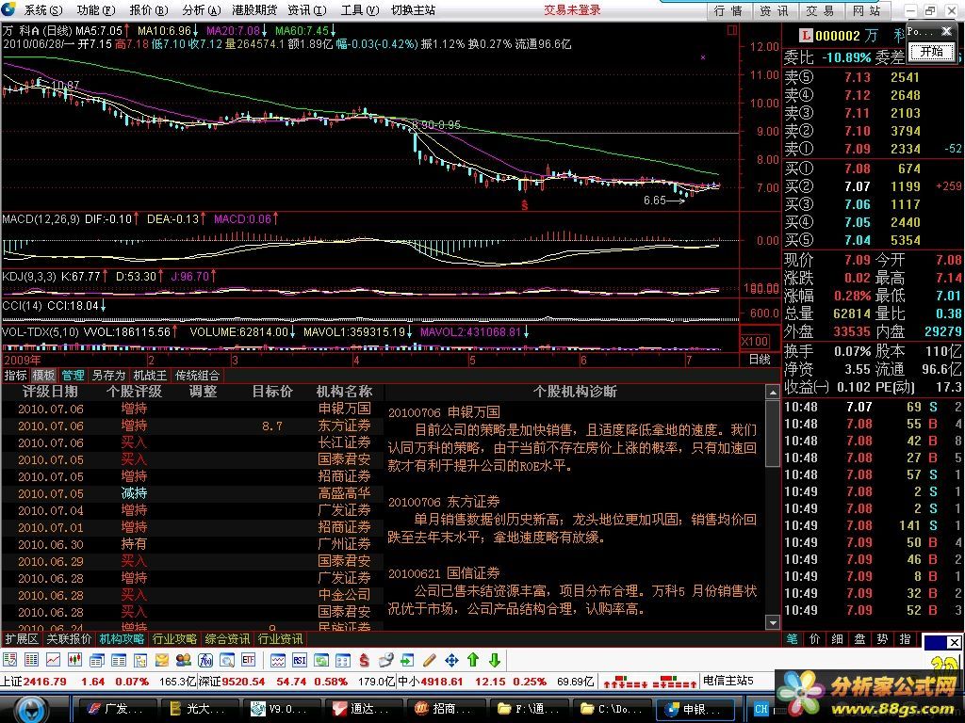Switch to the 关联报价 bottom tab

[69, 639]
